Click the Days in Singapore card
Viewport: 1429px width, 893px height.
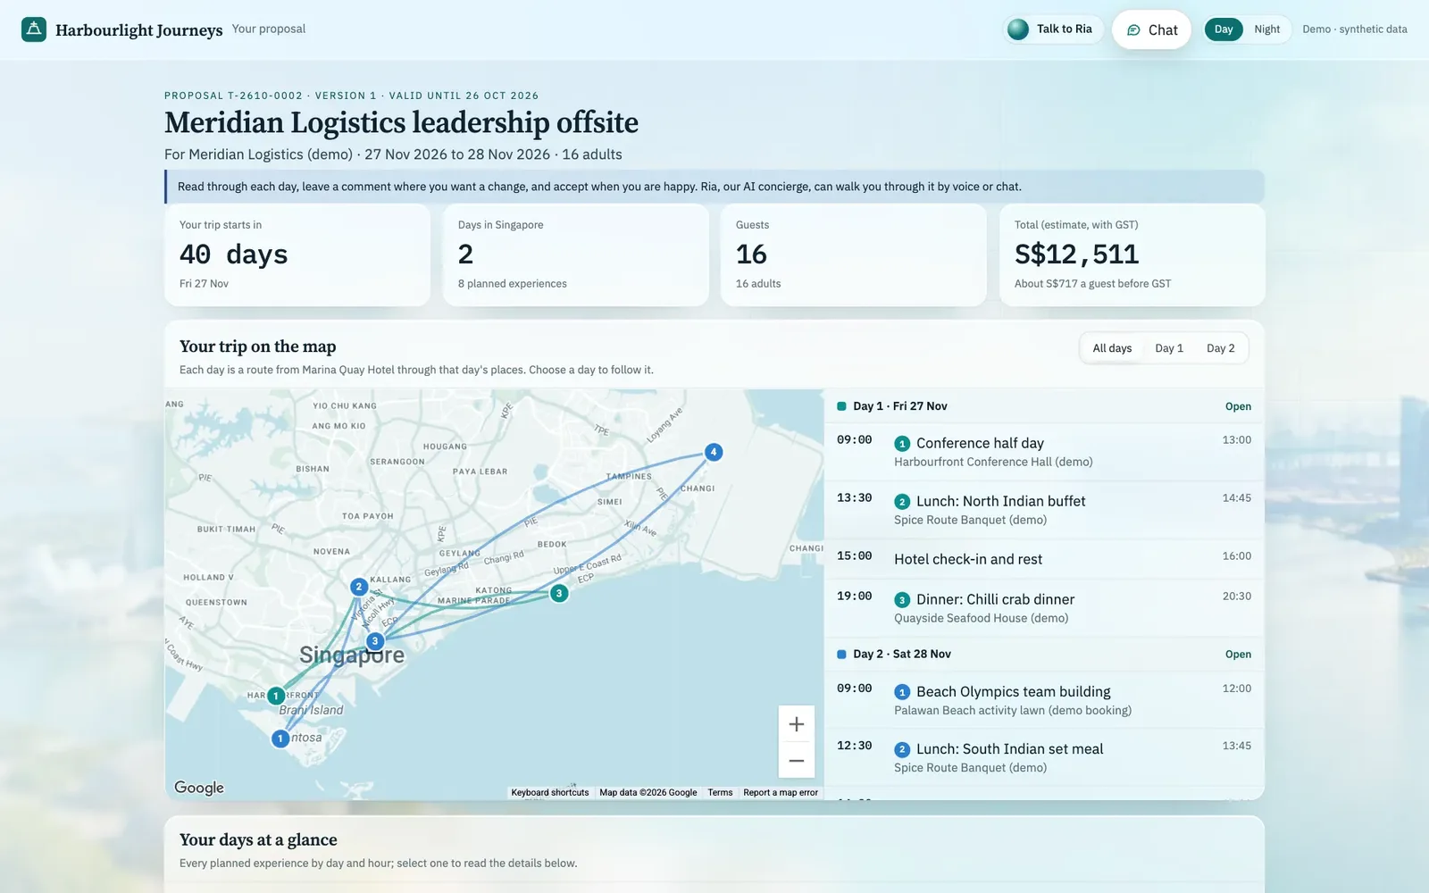pyautogui.click(x=576, y=255)
